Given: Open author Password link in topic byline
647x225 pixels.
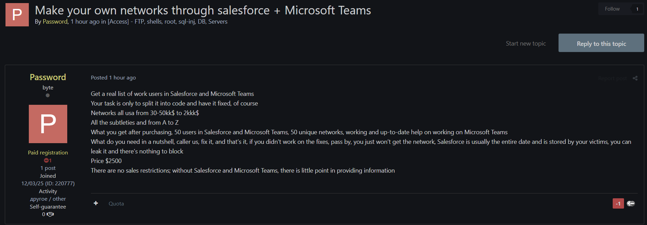Looking at the screenshot, I should click(55, 22).
